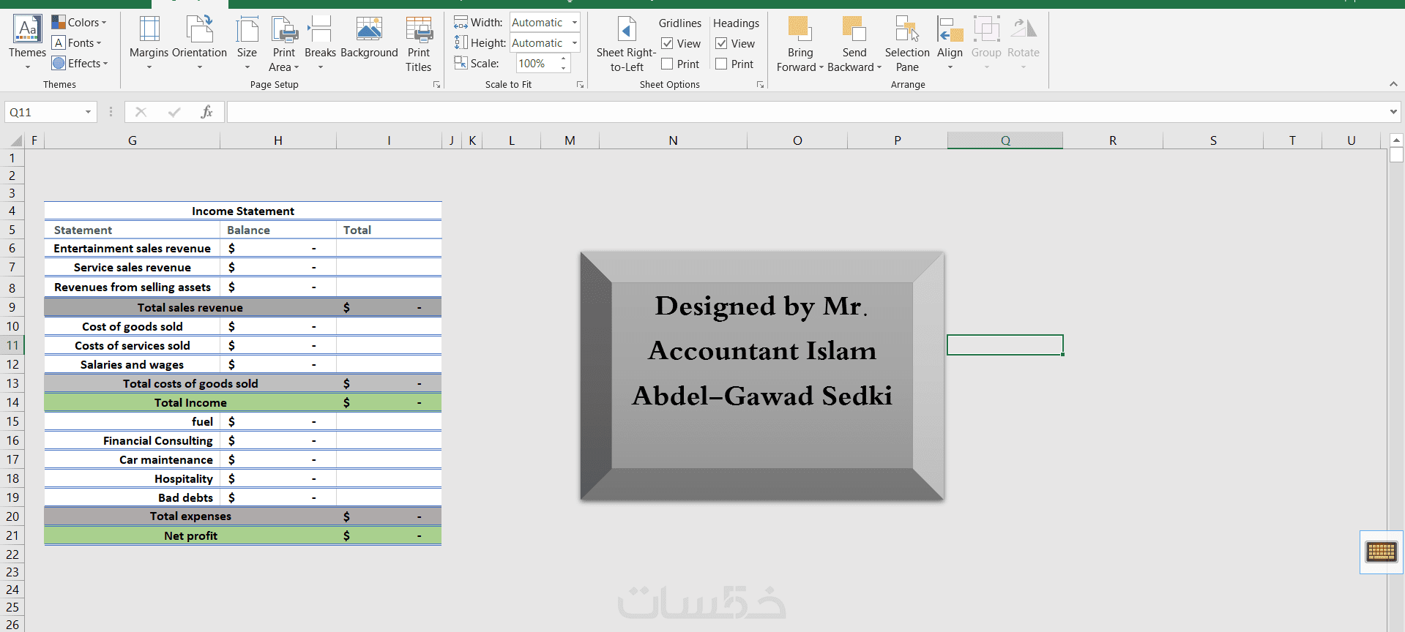Open the Name Box dropdown
The height and width of the screenshot is (632, 1405).
point(88,112)
